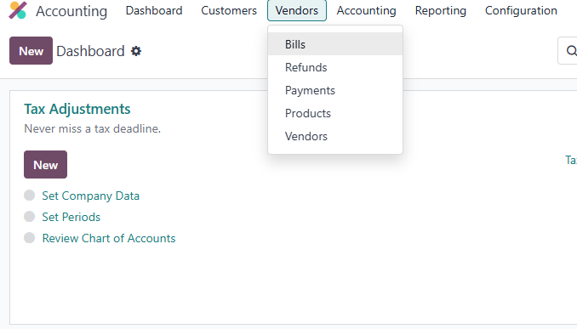Open the Configuration menu
Image resolution: width=577 pixels, height=329 pixels.
click(x=521, y=11)
